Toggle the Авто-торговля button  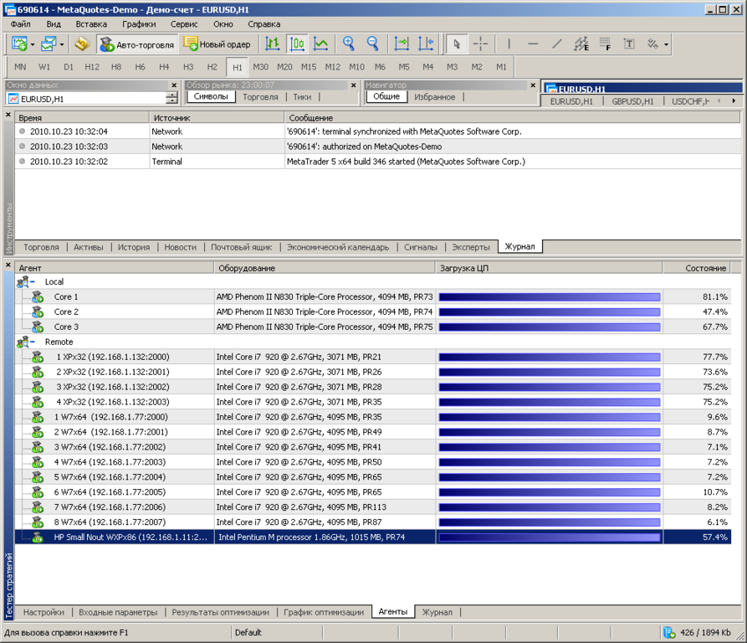[x=137, y=44]
